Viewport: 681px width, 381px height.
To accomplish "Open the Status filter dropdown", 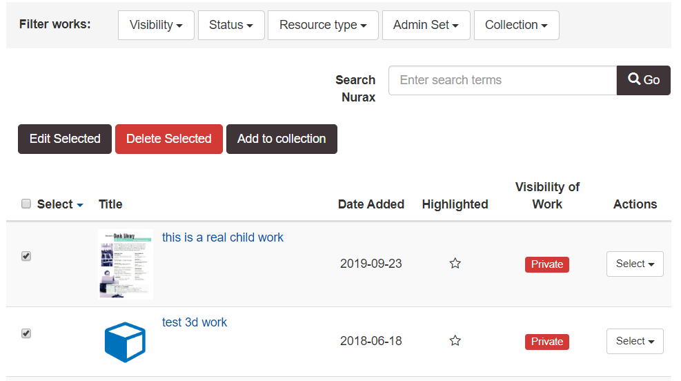I will pyautogui.click(x=231, y=26).
